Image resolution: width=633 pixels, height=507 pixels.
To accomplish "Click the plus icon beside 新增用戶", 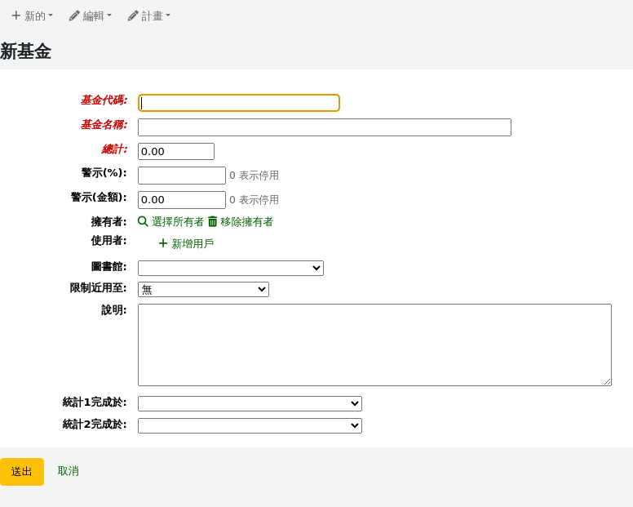I will click(x=162, y=243).
